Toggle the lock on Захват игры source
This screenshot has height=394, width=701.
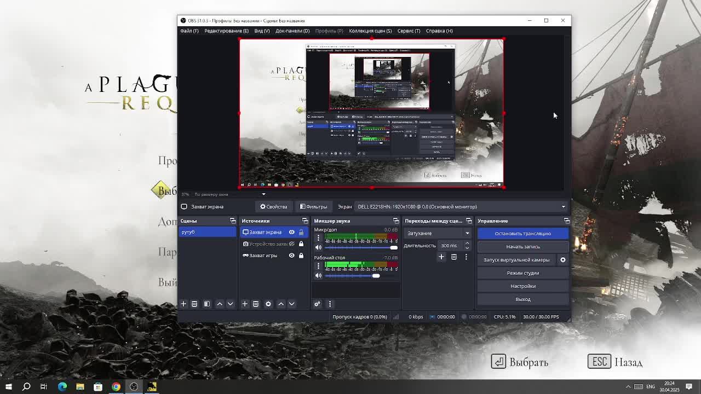[x=301, y=255]
